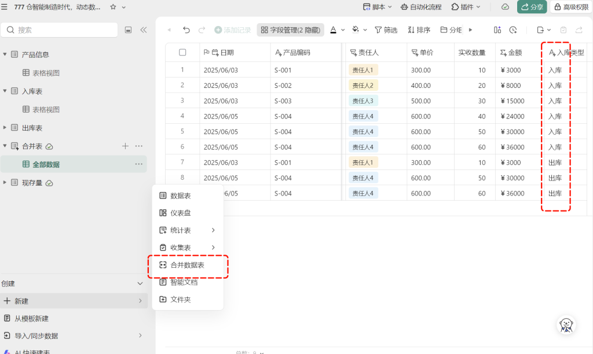Screen dimensions: 593x354
Task: Open the 分组 group tool
Action: pos(451,30)
